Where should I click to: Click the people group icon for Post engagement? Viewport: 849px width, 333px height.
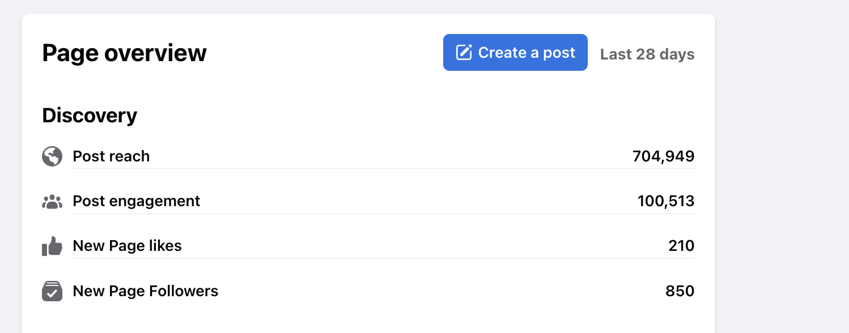click(52, 201)
